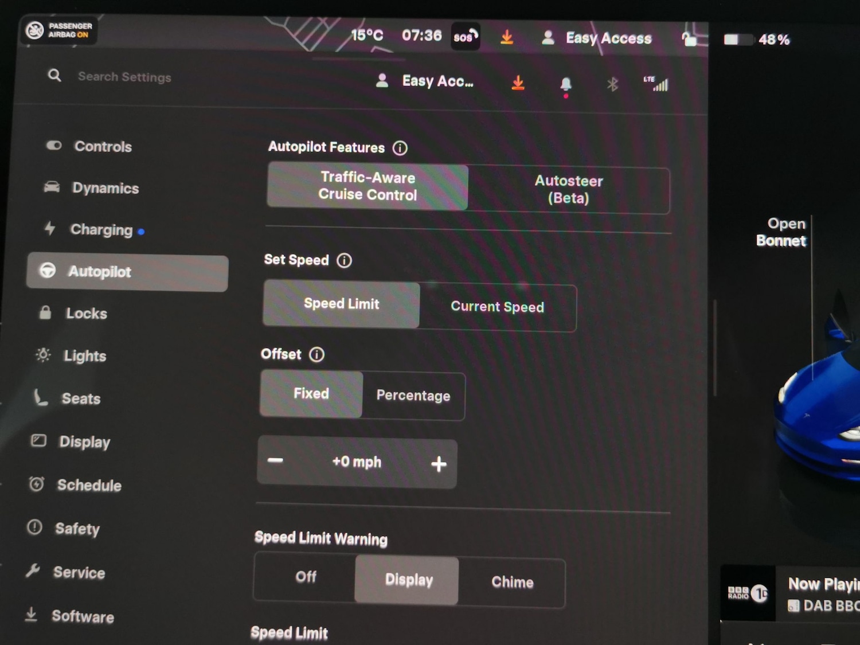Viewport: 860px width, 645px height.
Task: Tap Open Bonnet button
Action: 781,232
